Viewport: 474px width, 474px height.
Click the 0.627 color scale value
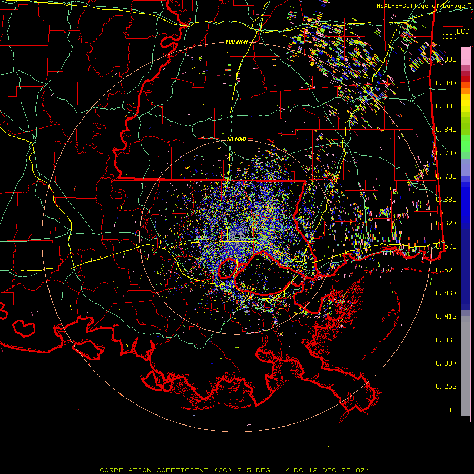click(446, 223)
